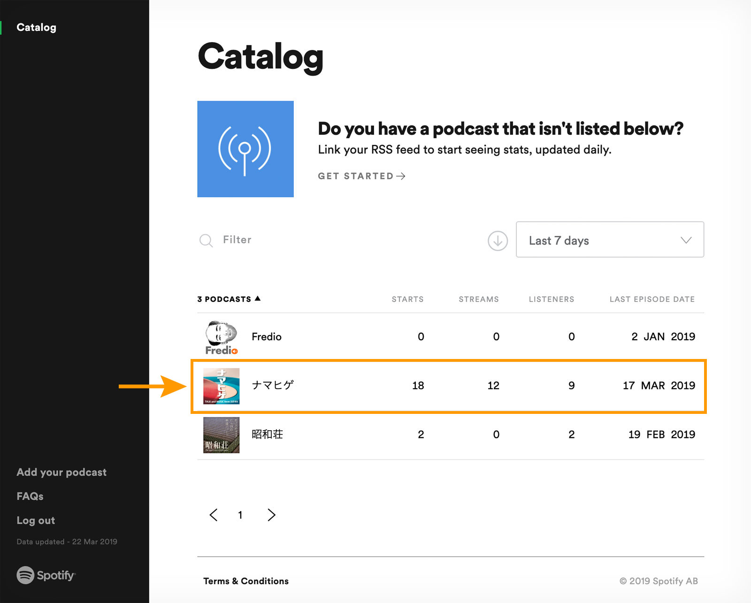Open Terms & Conditions link
751x603 pixels.
246,581
